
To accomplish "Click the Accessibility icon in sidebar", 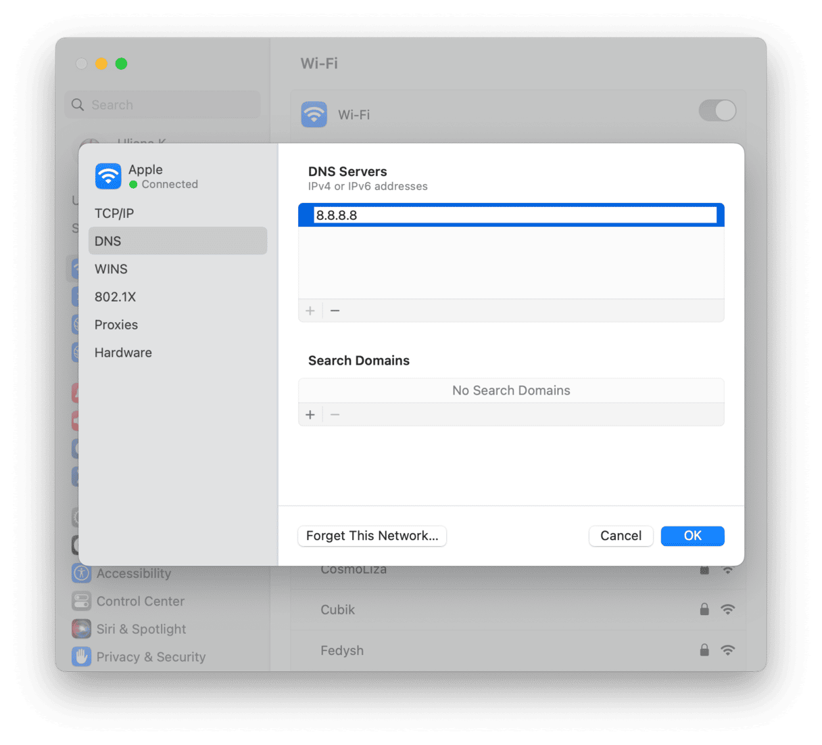I will coord(81,573).
